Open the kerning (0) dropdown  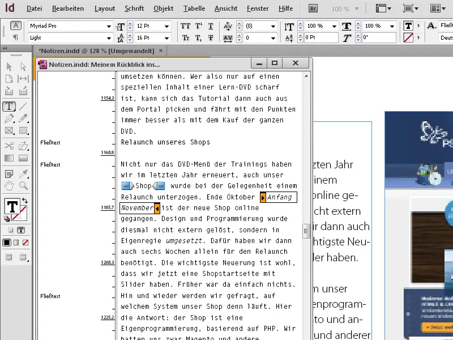pyautogui.click(x=273, y=26)
